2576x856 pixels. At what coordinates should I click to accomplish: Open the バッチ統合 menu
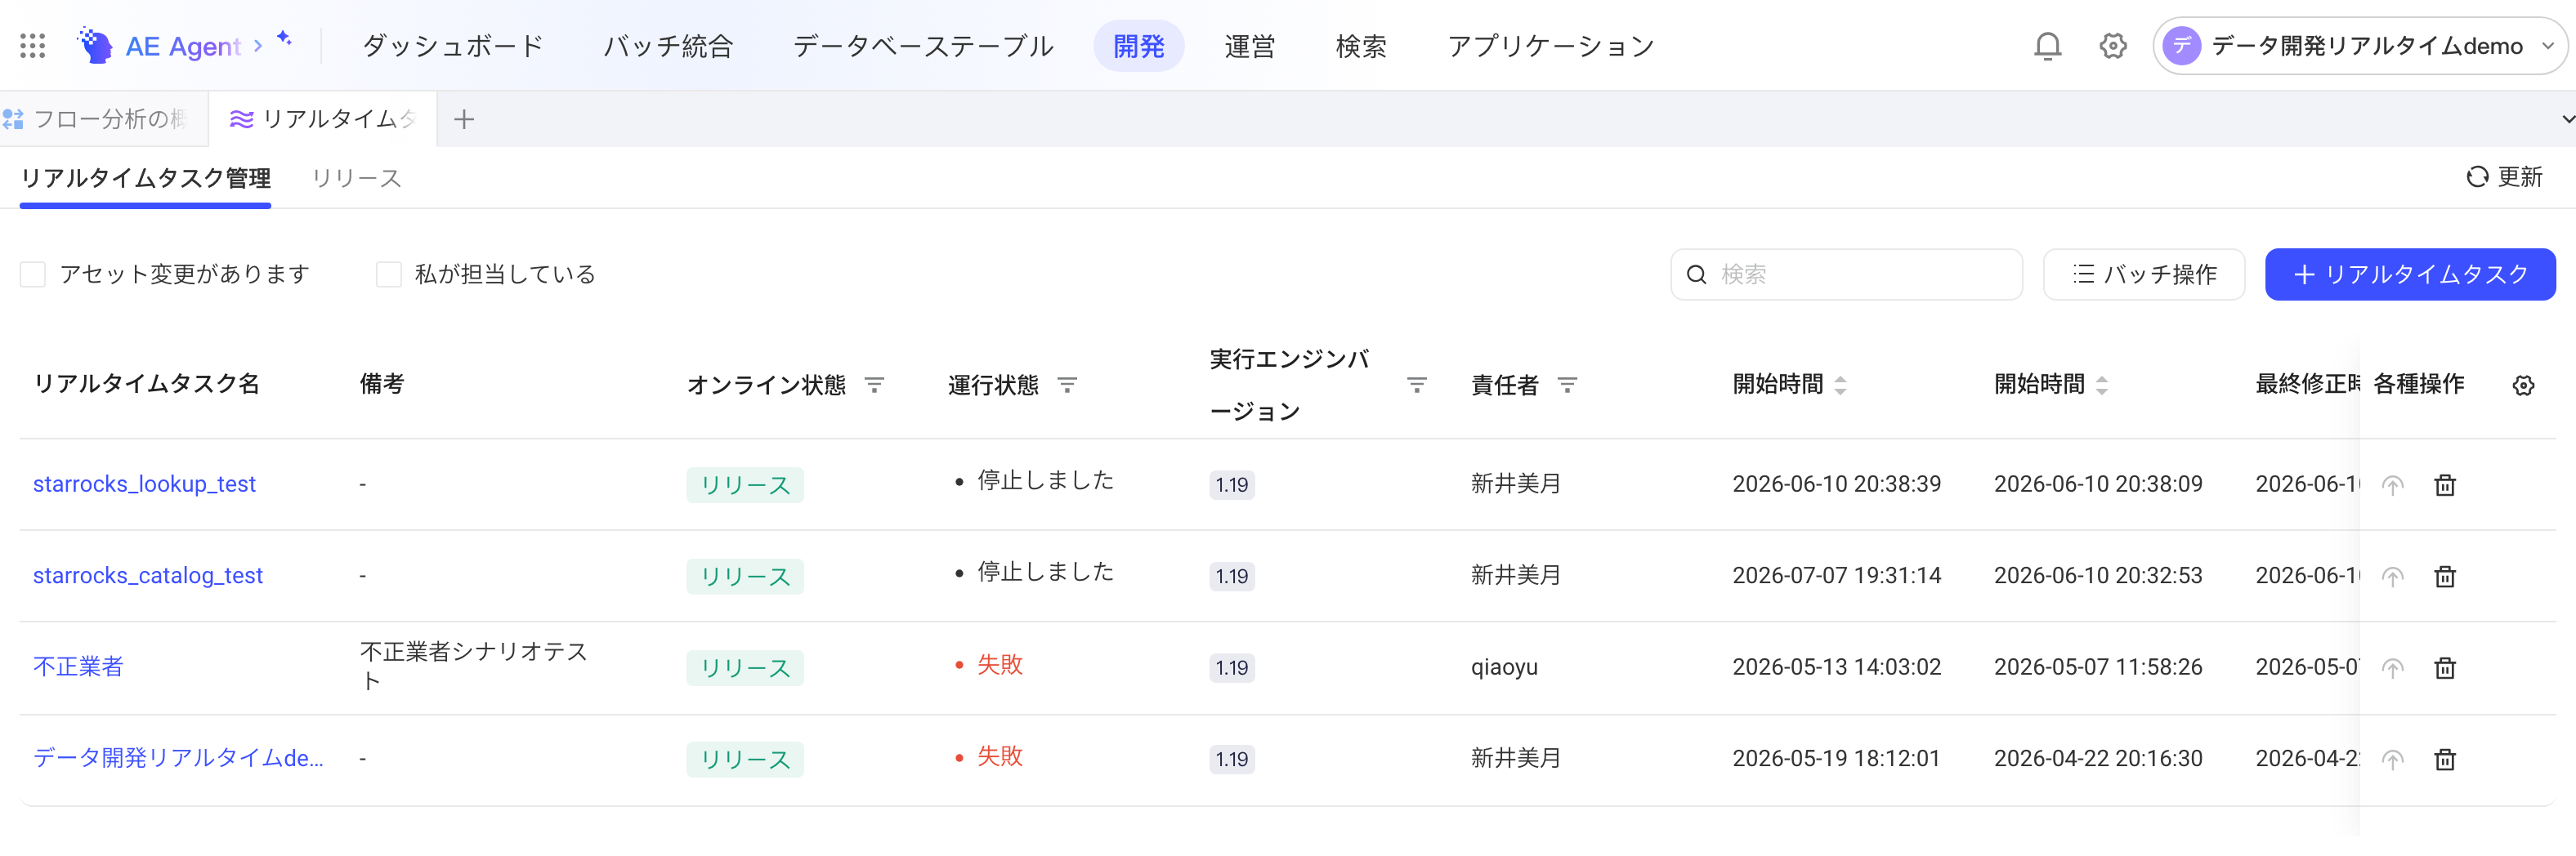(x=668, y=46)
